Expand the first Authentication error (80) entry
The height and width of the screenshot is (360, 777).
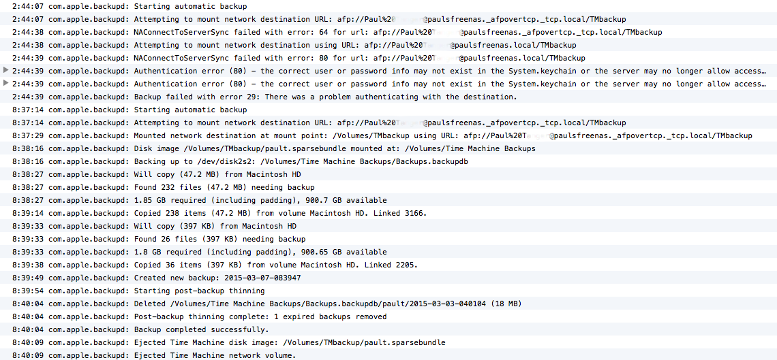click(x=6, y=70)
